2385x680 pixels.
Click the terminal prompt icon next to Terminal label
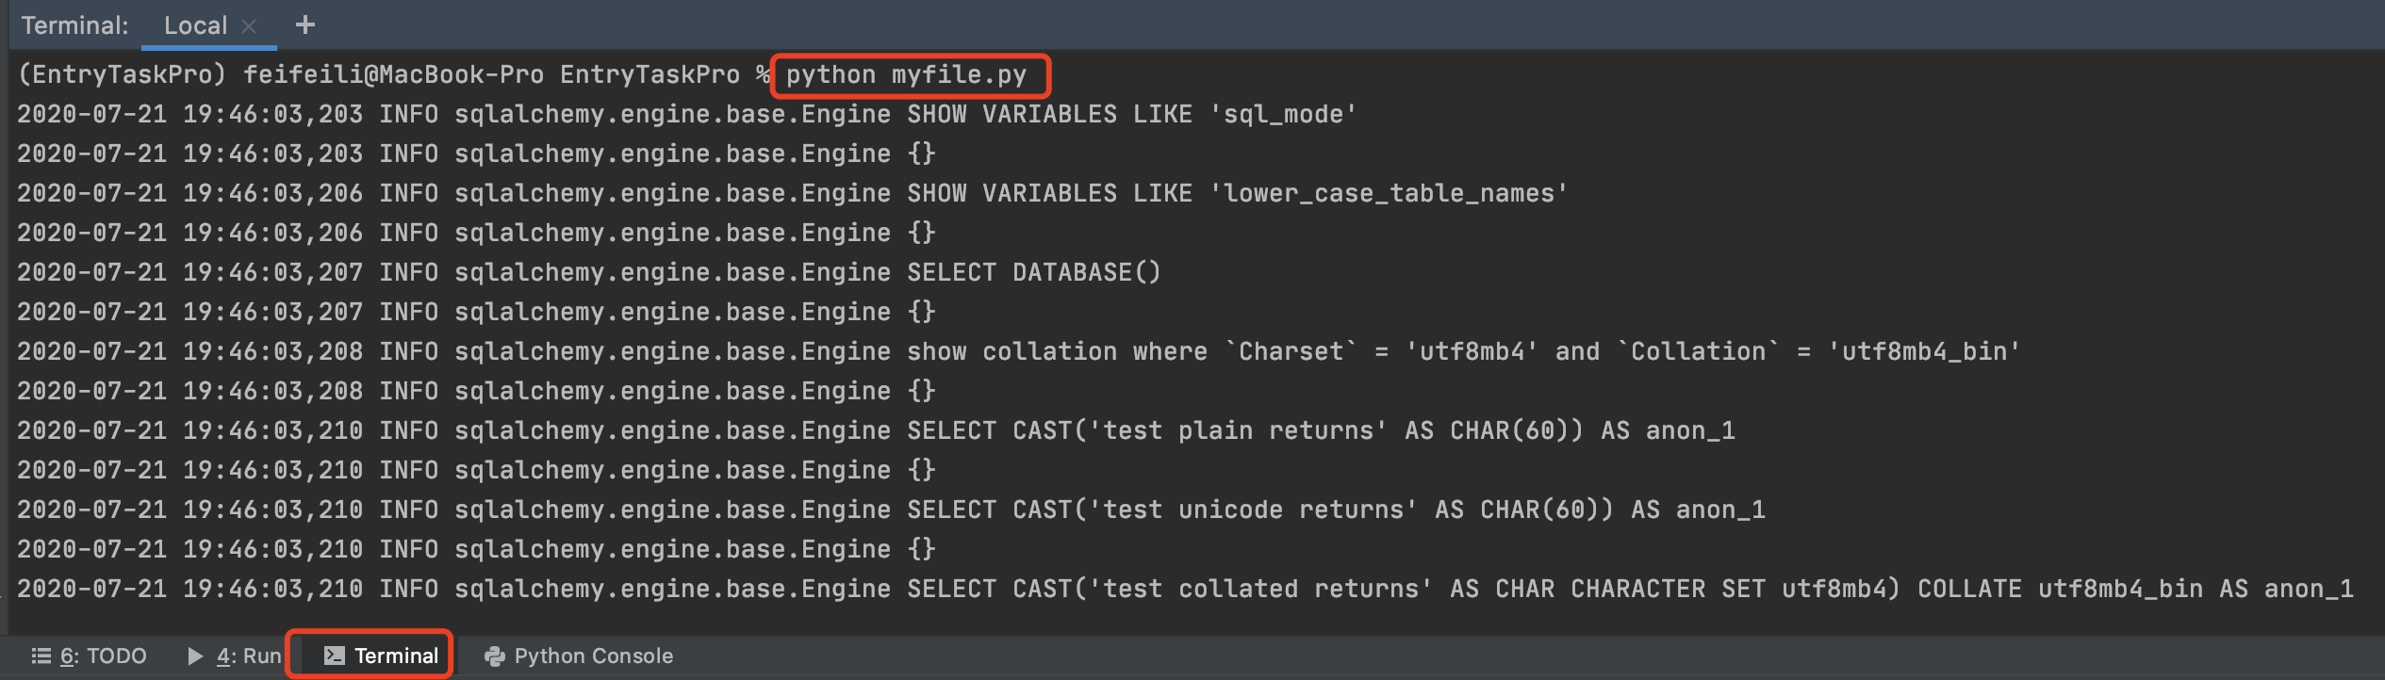[332, 656]
